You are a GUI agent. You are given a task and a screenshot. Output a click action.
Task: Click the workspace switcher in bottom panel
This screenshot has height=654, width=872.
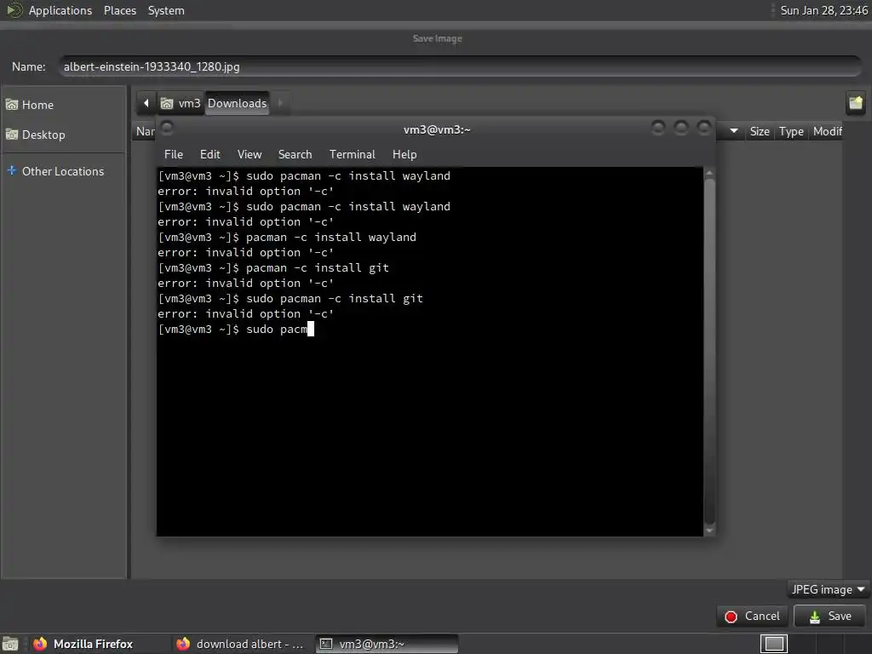(x=774, y=644)
